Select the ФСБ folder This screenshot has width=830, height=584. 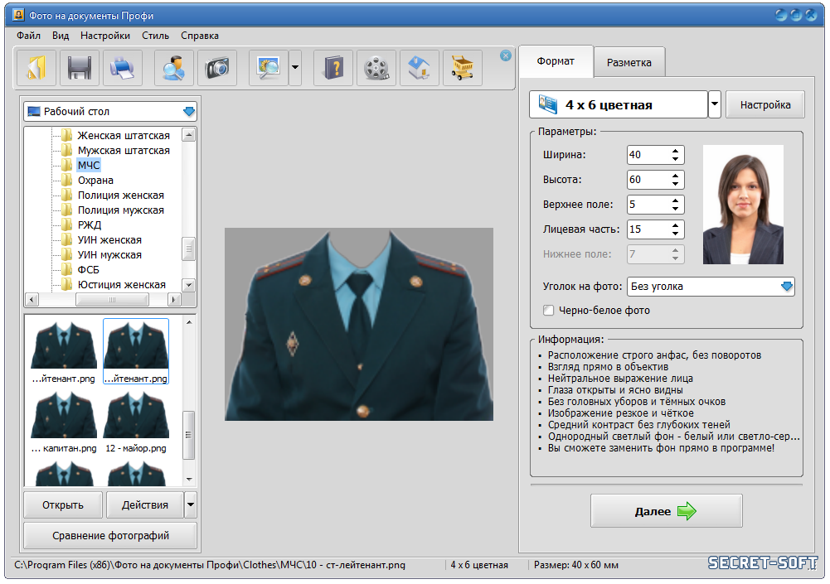89,270
